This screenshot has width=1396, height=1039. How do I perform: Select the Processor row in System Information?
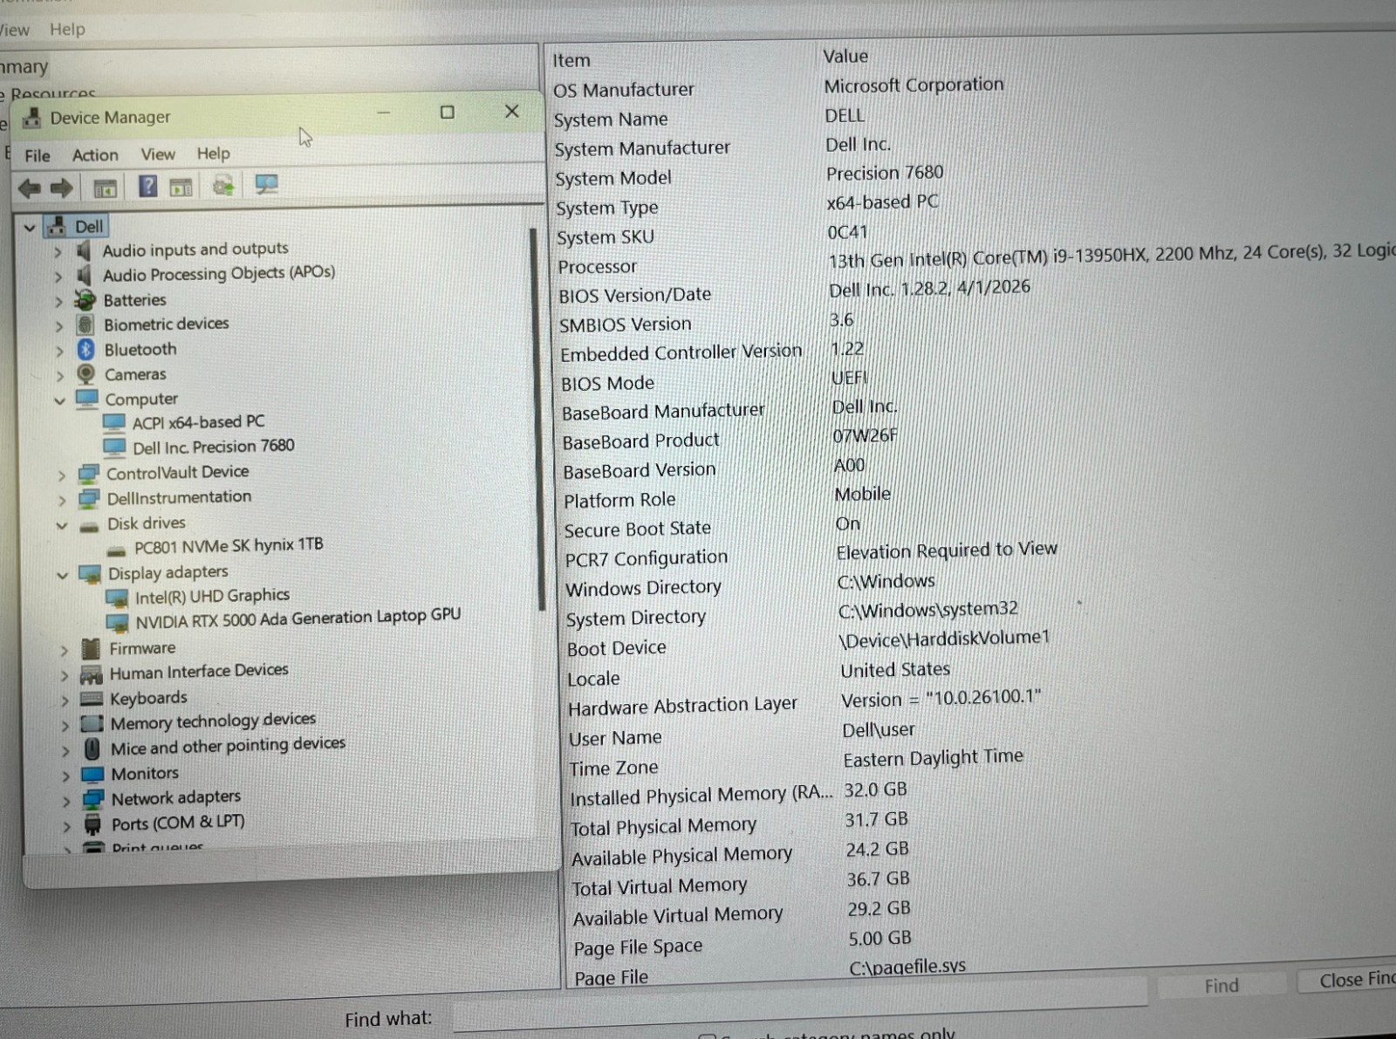point(975,261)
